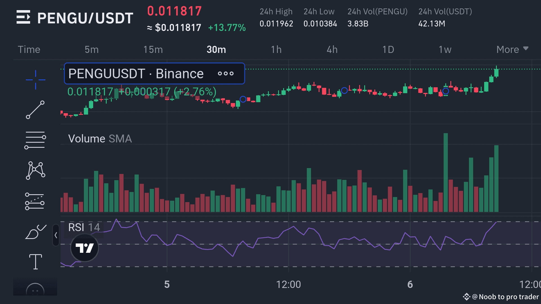The width and height of the screenshot is (541, 304).
Task: Select the crosshair cursor tool
Action: pyautogui.click(x=35, y=80)
